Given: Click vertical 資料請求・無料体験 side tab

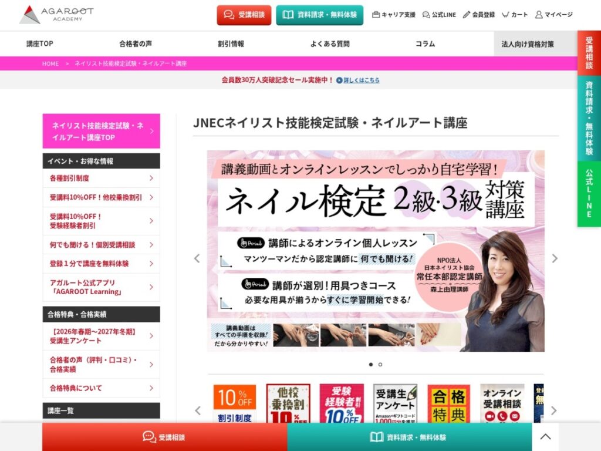Looking at the screenshot, I should point(589,118).
